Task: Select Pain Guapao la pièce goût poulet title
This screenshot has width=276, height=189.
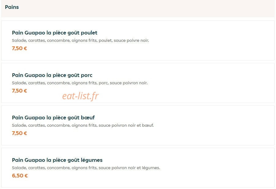Action: coord(55,33)
